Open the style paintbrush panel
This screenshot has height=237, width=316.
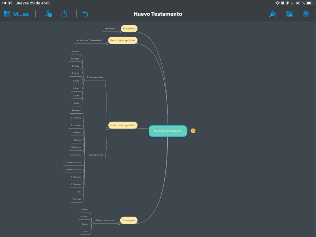tap(272, 14)
